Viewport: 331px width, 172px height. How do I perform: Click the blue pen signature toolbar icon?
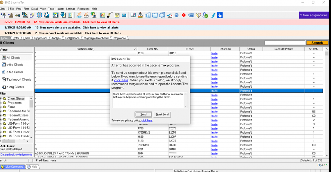click(213, 15)
